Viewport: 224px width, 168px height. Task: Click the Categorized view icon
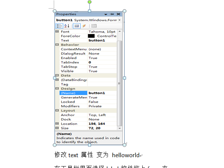[59, 26]
